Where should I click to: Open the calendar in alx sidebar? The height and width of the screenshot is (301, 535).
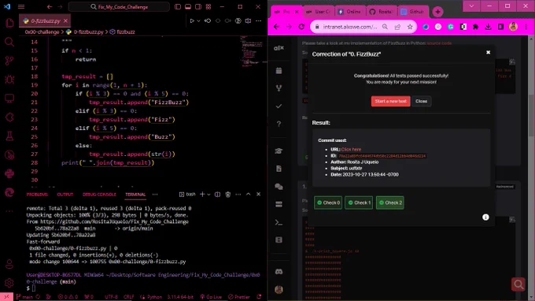point(279,71)
